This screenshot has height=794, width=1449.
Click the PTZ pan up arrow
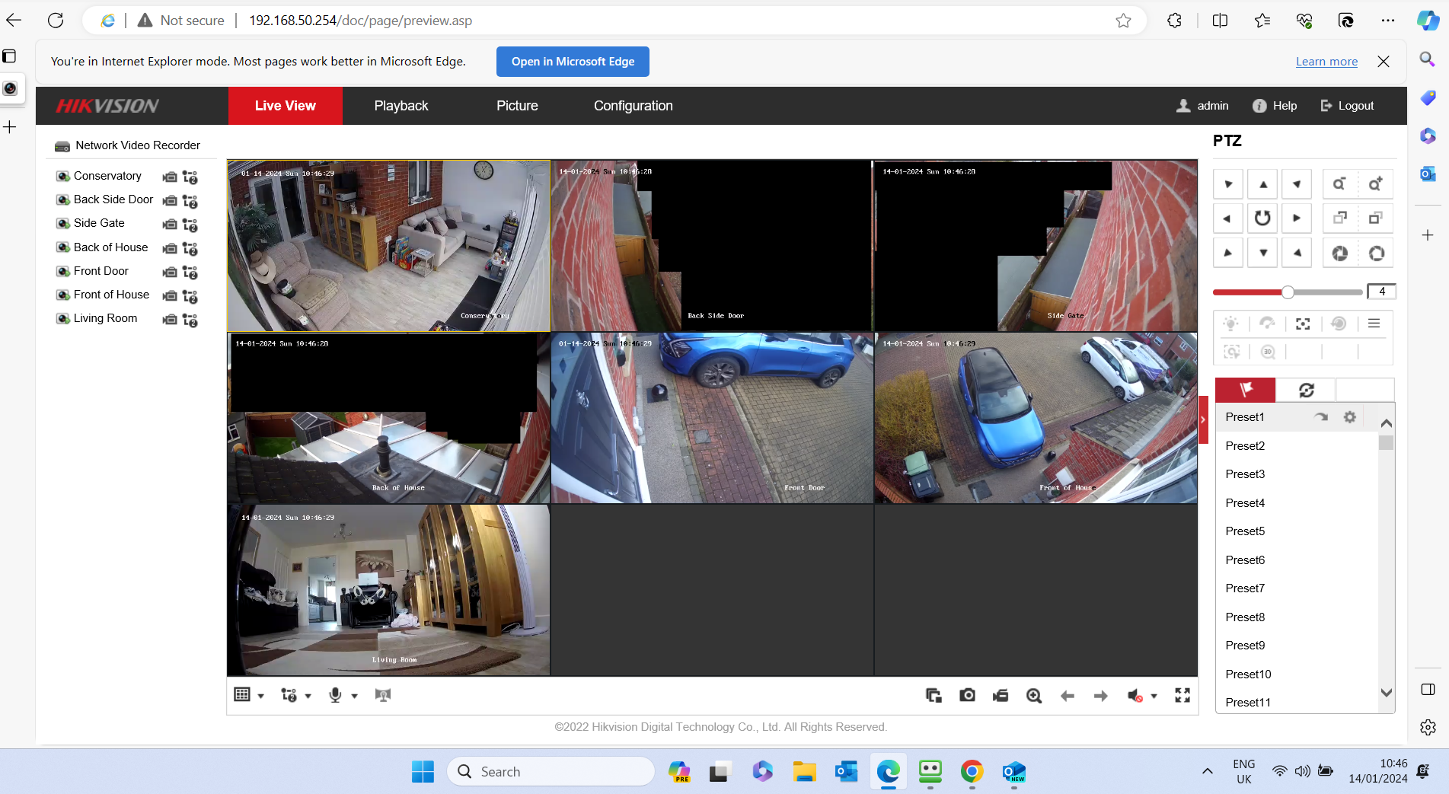point(1262,184)
